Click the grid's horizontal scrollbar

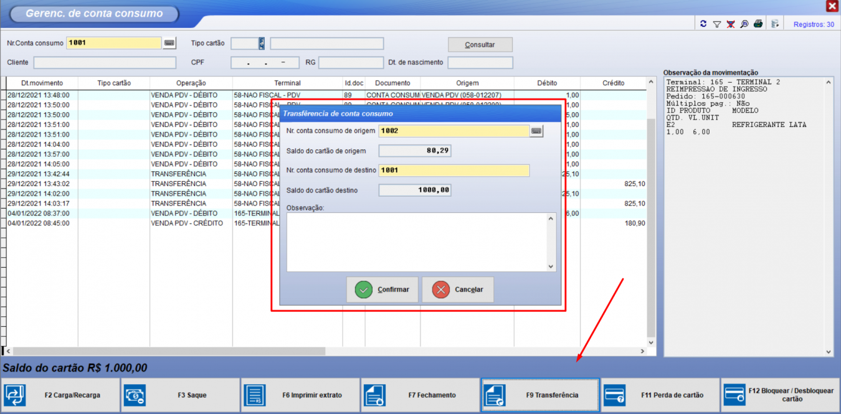pos(168,351)
